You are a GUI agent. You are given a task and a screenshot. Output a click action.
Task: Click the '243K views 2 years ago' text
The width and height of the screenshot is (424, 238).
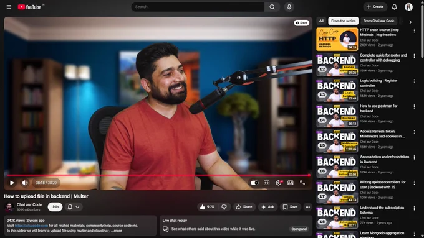26,220
